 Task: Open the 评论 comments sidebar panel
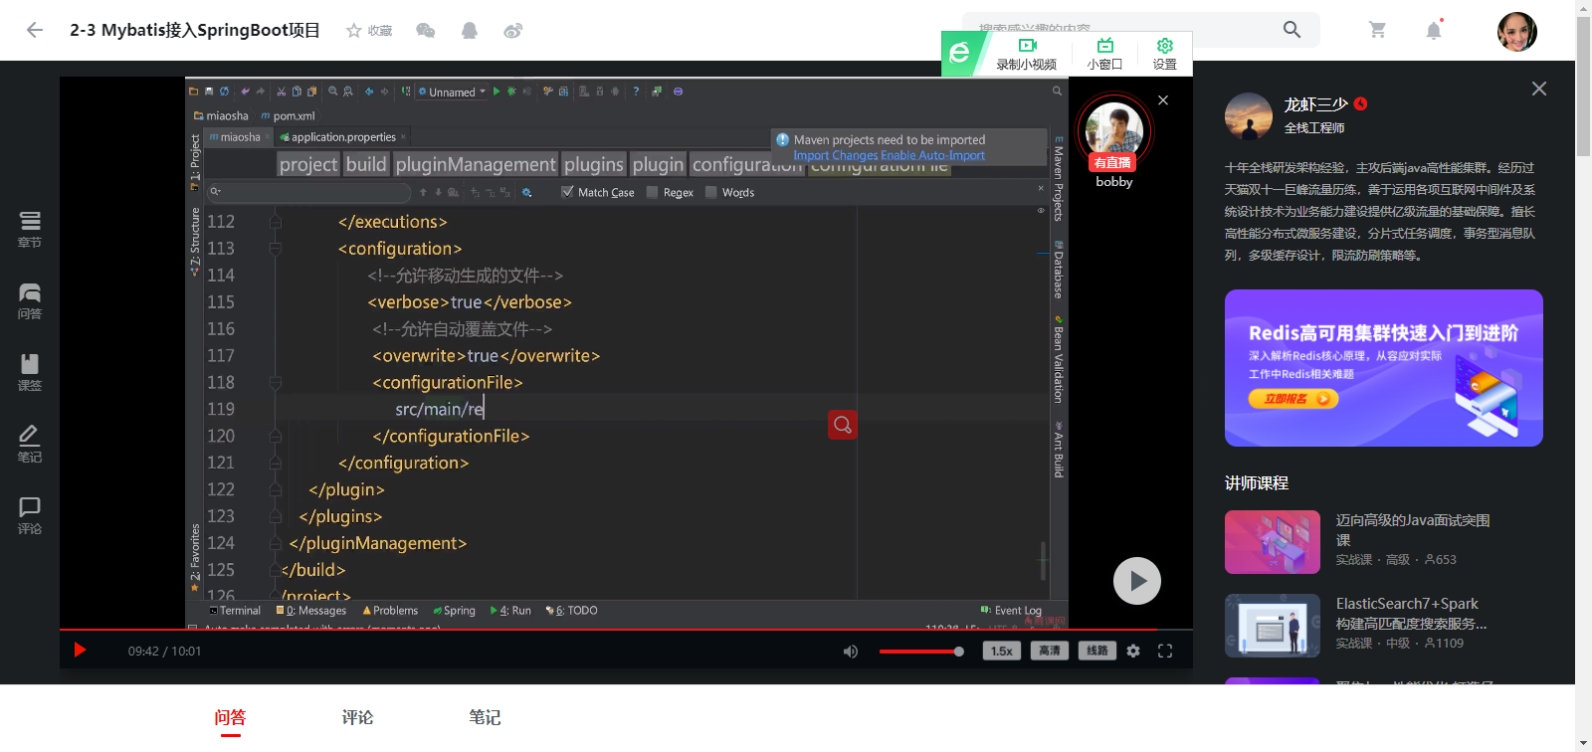[x=30, y=516]
